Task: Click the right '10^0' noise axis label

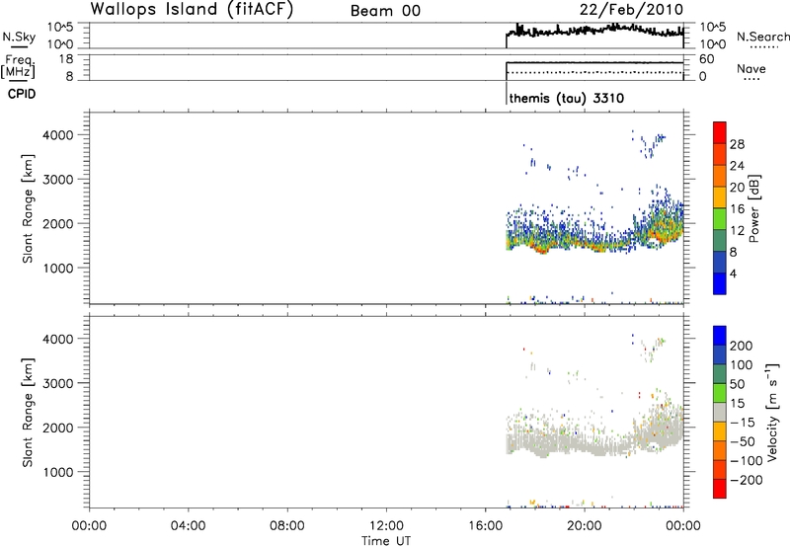Action: click(712, 44)
